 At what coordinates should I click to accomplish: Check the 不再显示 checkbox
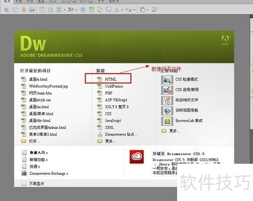coord(24,183)
